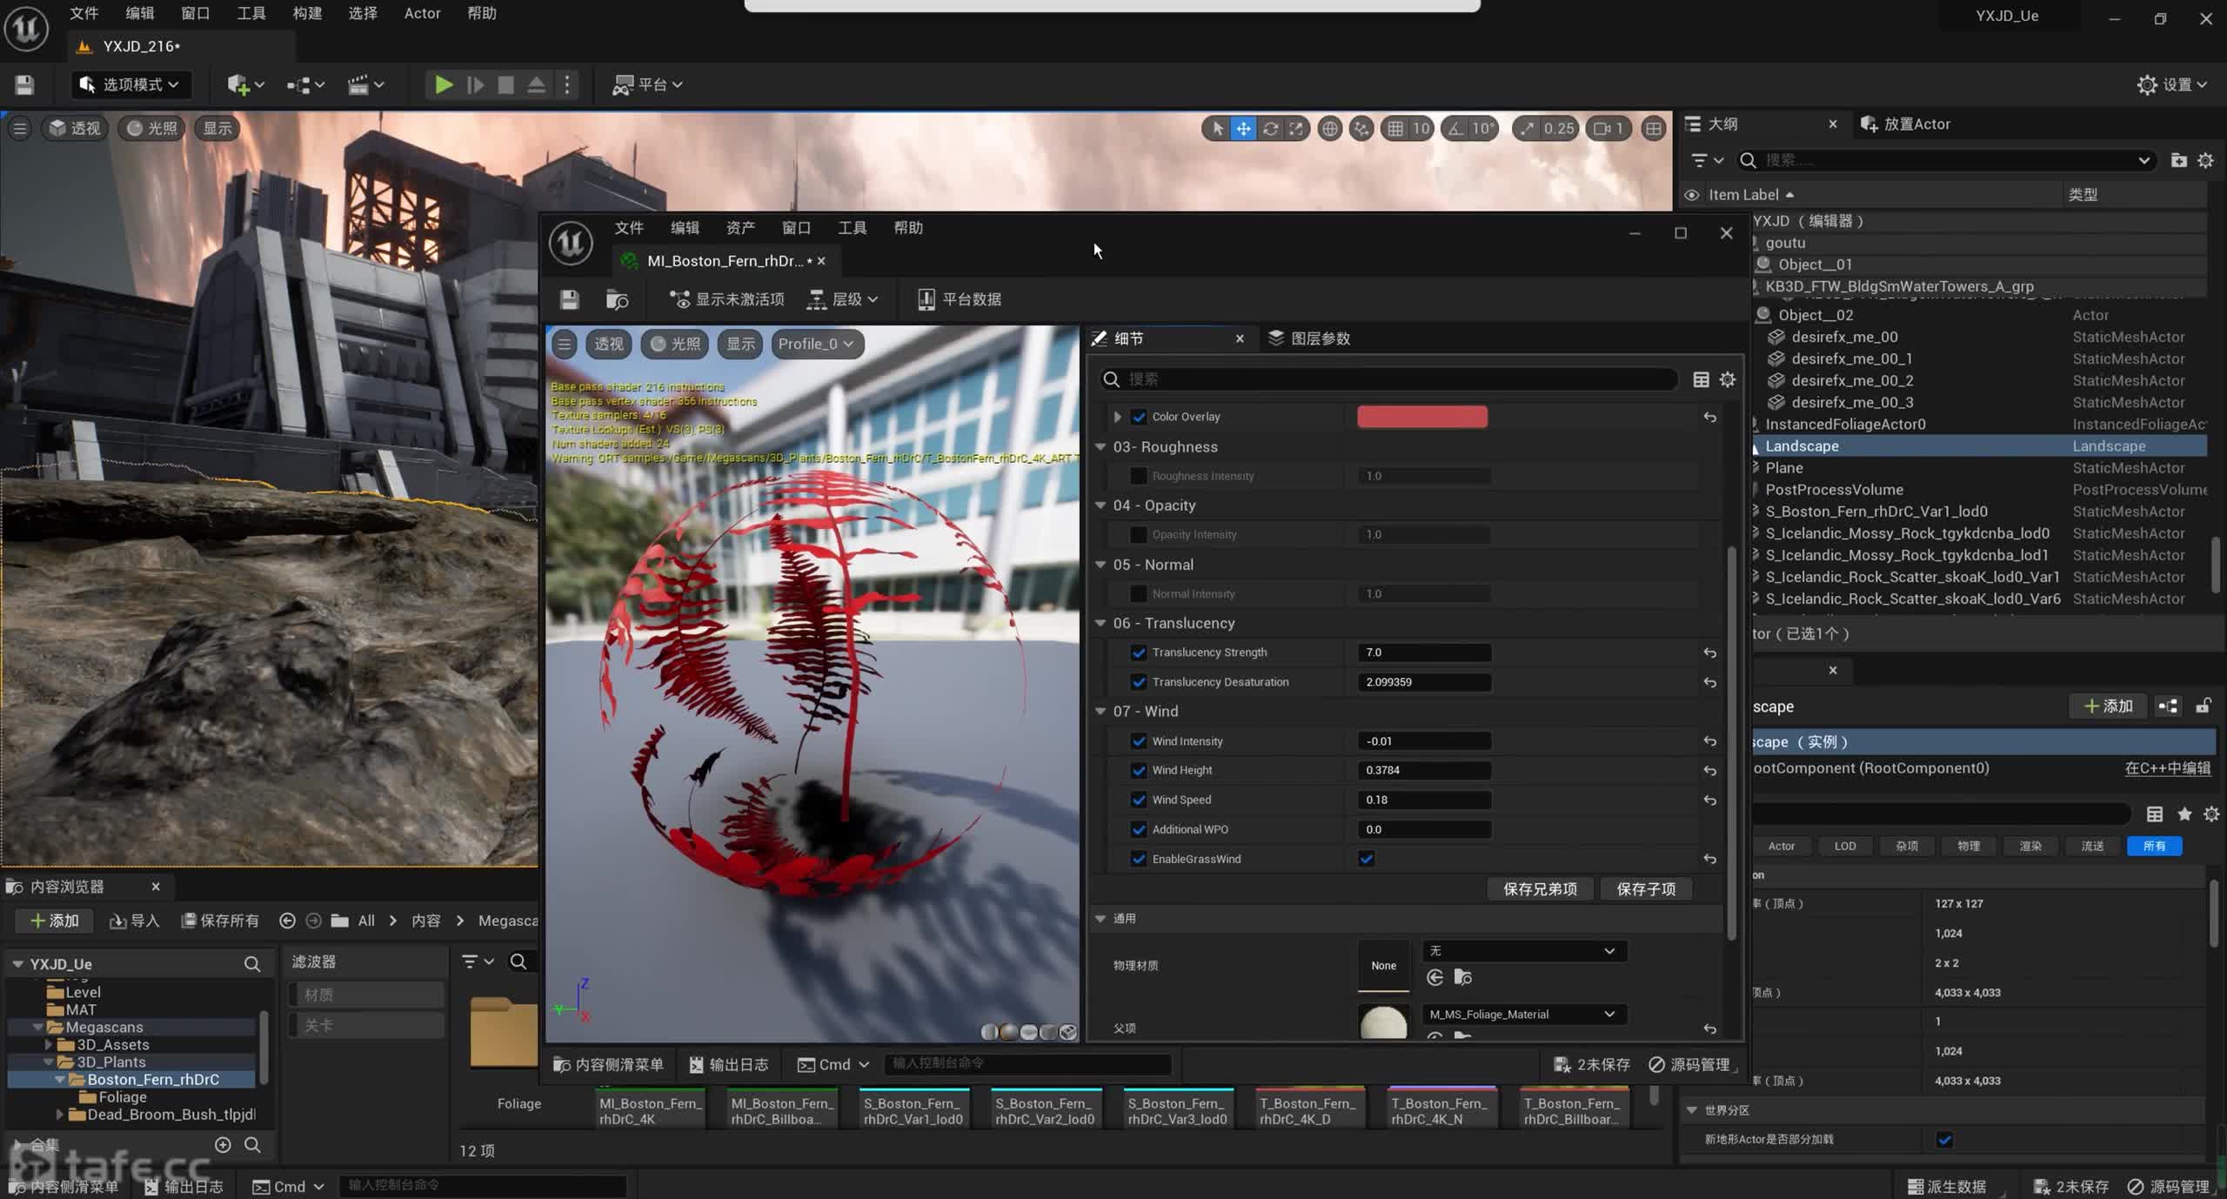
Task: Save the current level with the disk icon
Action: point(24,84)
